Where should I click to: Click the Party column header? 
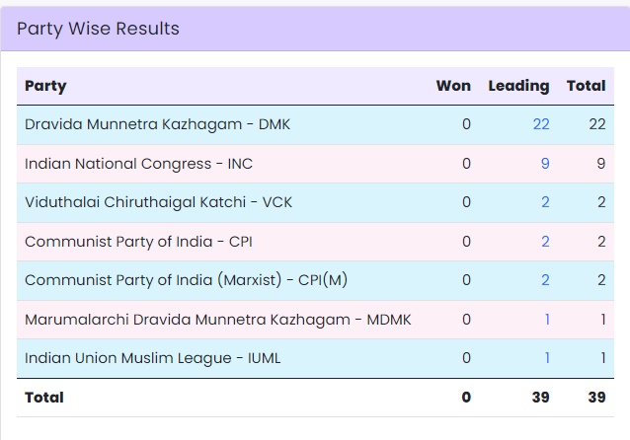pos(45,86)
